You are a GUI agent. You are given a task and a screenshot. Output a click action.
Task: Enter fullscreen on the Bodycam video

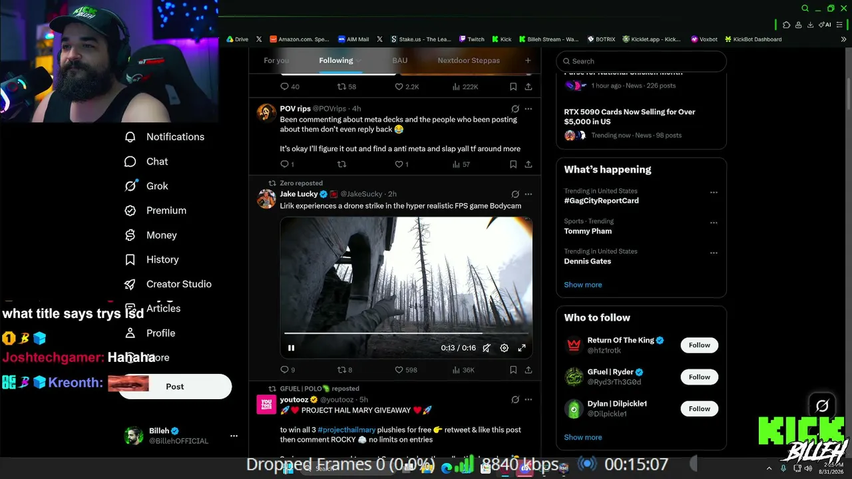click(x=522, y=348)
